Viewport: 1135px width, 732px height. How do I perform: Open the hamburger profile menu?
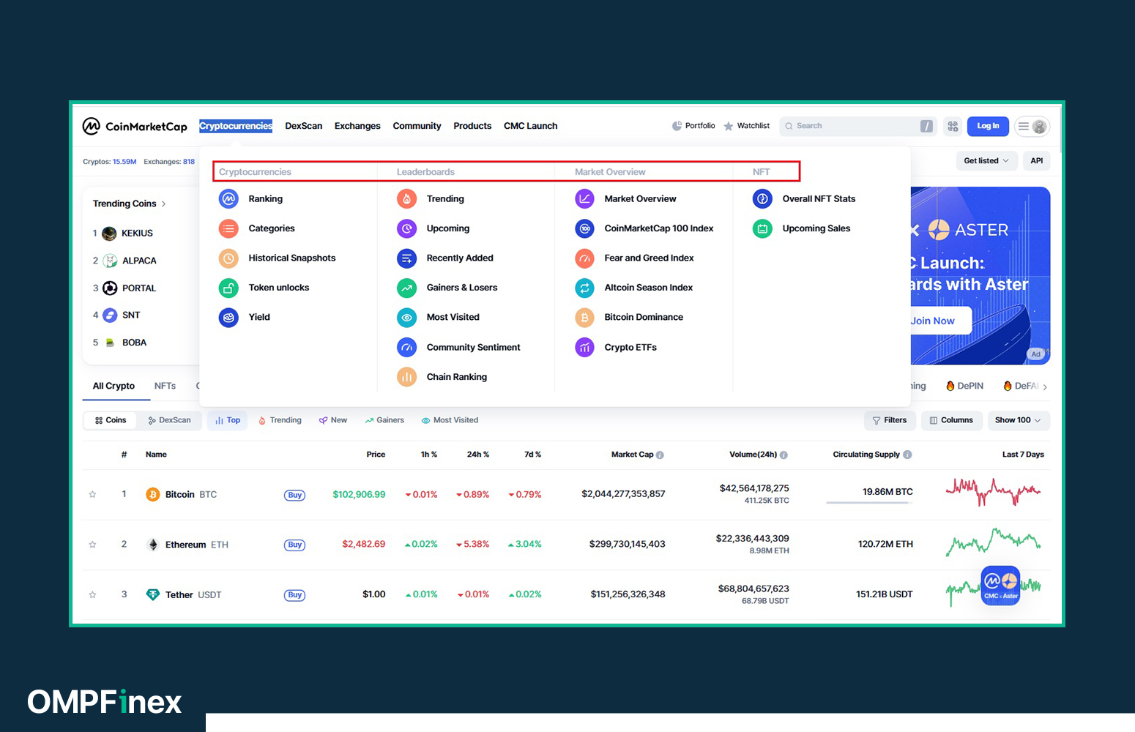[1032, 126]
